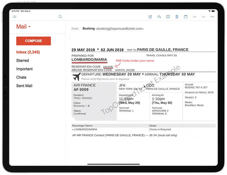This screenshot has width=227, height=175.
Task: Go to previous message up chevron
Action: 195,17
